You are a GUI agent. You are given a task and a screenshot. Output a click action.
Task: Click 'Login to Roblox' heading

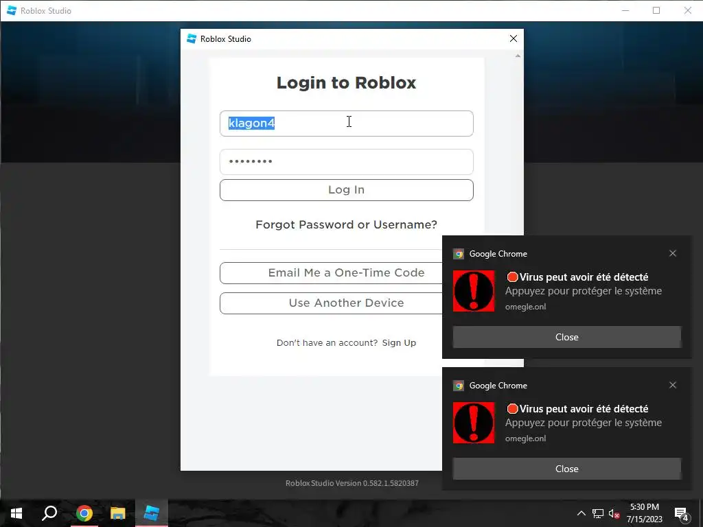coord(346,83)
